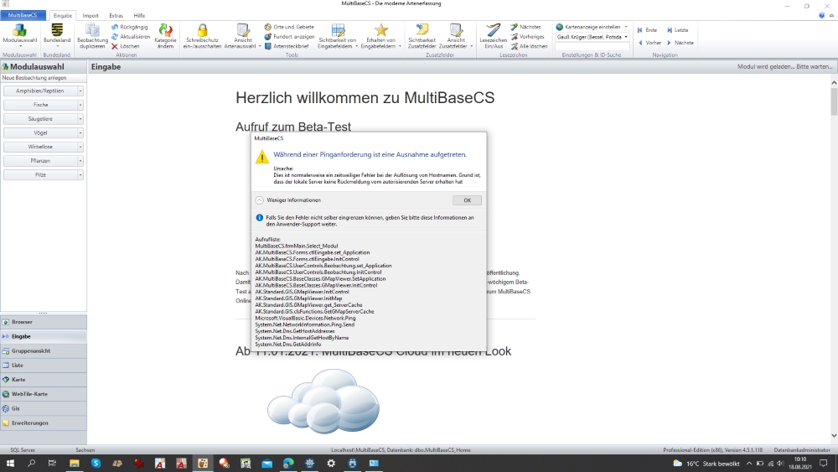Image resolution: width=838 pixels, height=472 pixels.
Task: Click the help icon at ribbon right
Action: 821,15
